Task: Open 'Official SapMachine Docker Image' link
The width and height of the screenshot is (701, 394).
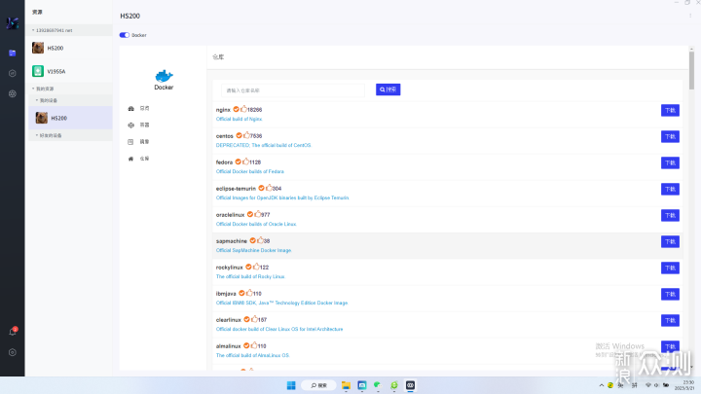Action: pos(253,251)
